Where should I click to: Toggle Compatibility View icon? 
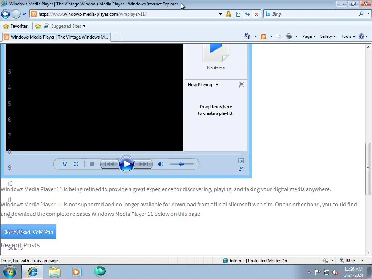pyautogui.click(x=238, y=14)
